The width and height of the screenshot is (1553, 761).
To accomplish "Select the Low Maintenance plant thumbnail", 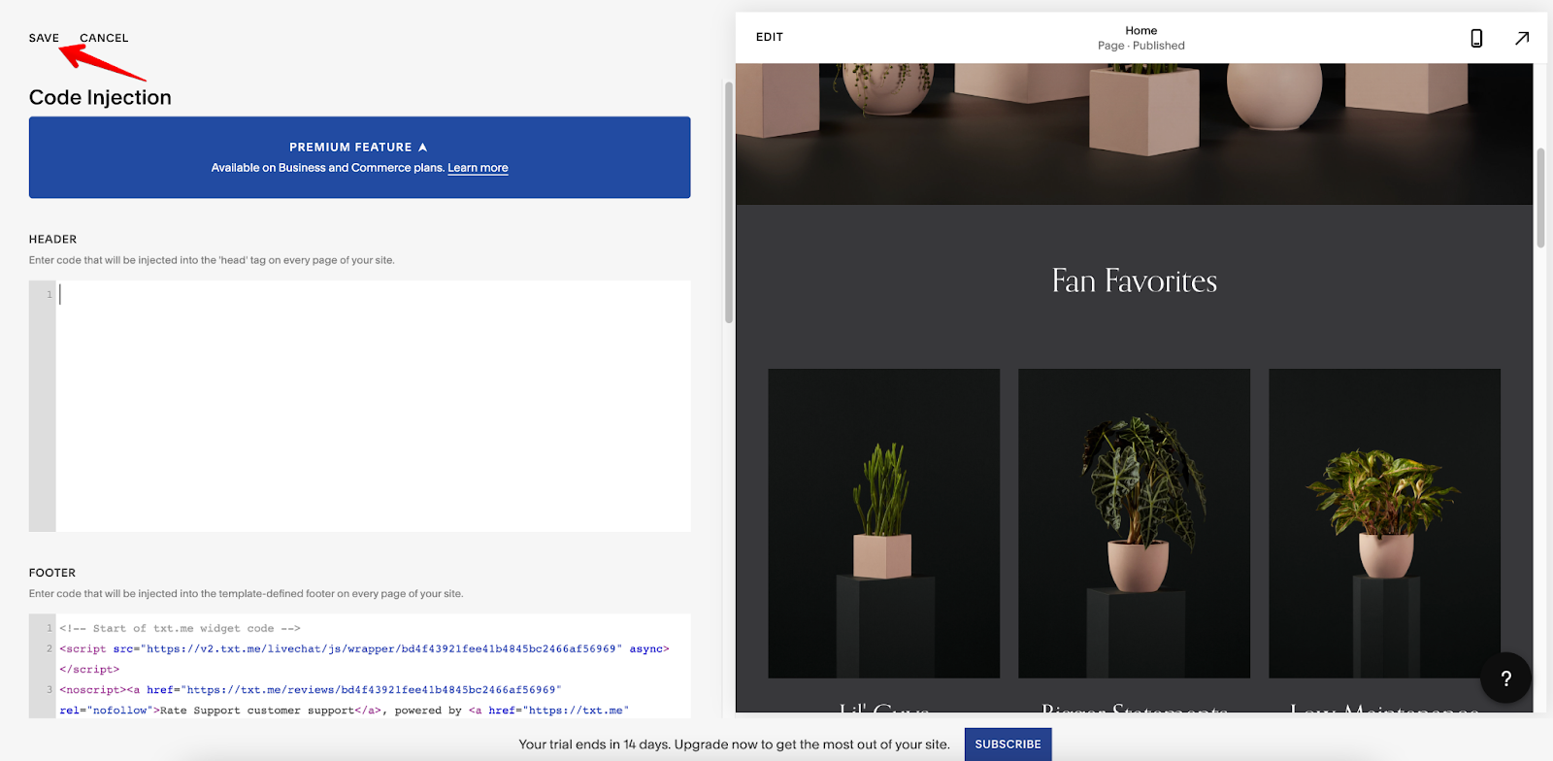I will tap(1384, 523).
